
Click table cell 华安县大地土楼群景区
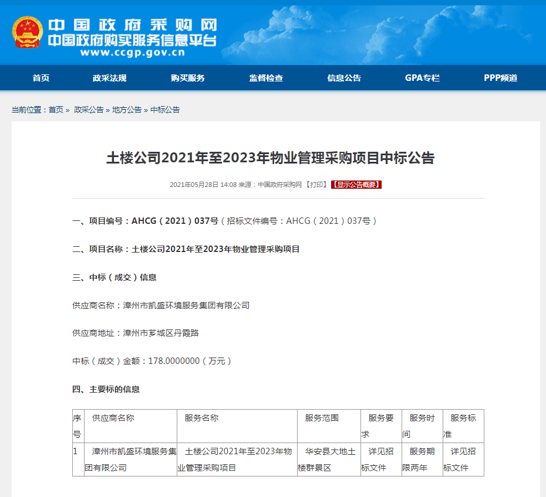pyautogui.click(x=329, y=459)
